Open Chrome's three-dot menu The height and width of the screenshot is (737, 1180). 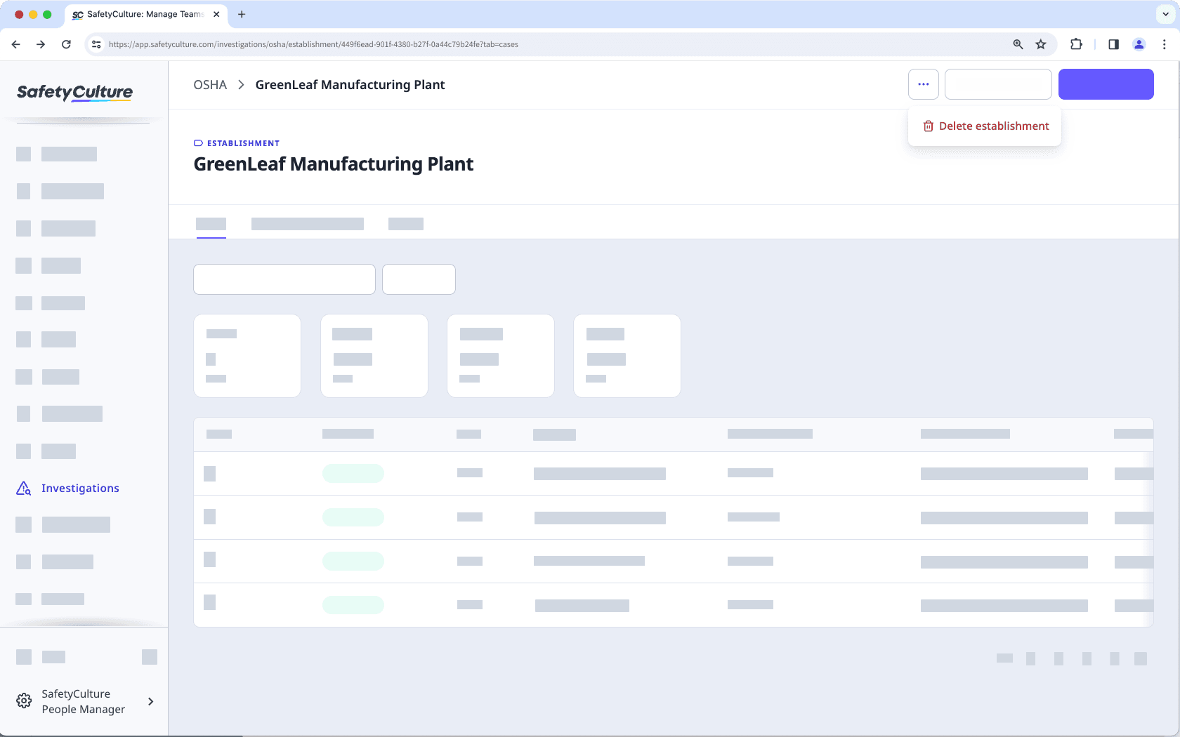point(1164,44)
